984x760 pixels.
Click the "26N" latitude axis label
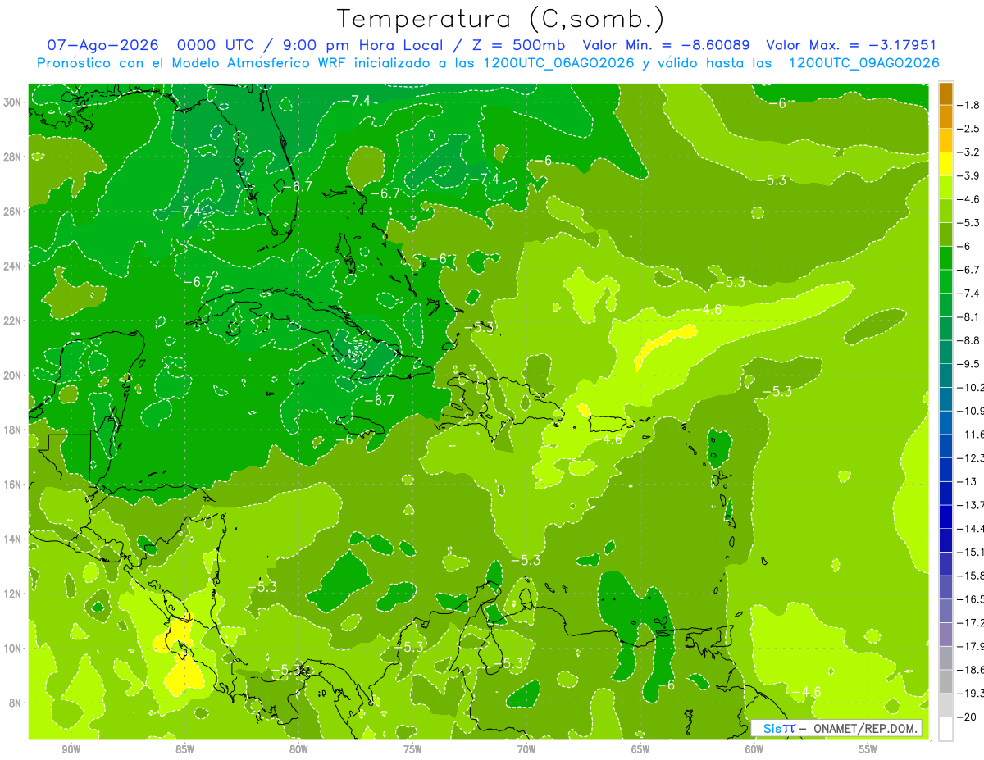[12, 212]
